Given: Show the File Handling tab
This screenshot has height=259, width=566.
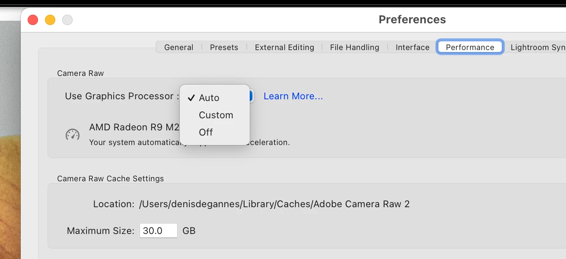Looking at the screenshot, I should [x=354, y=47].
